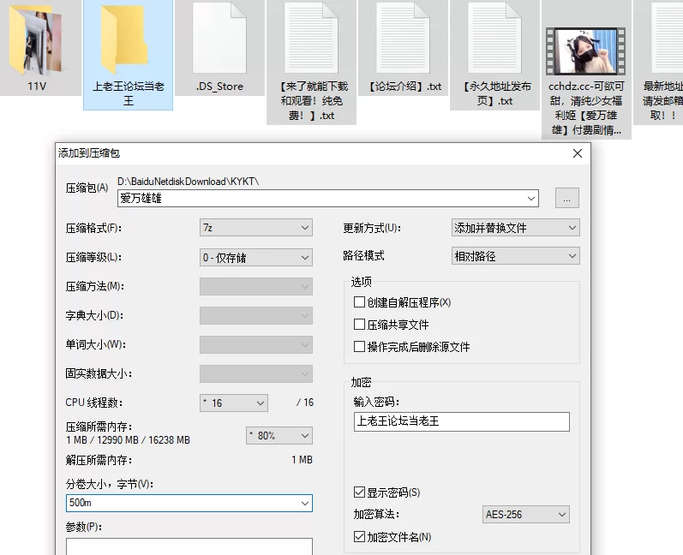Viewport: 683px width, 555px height.
Task: Uncheck the 显示密码 checkbox
Action: coord(359,492)
